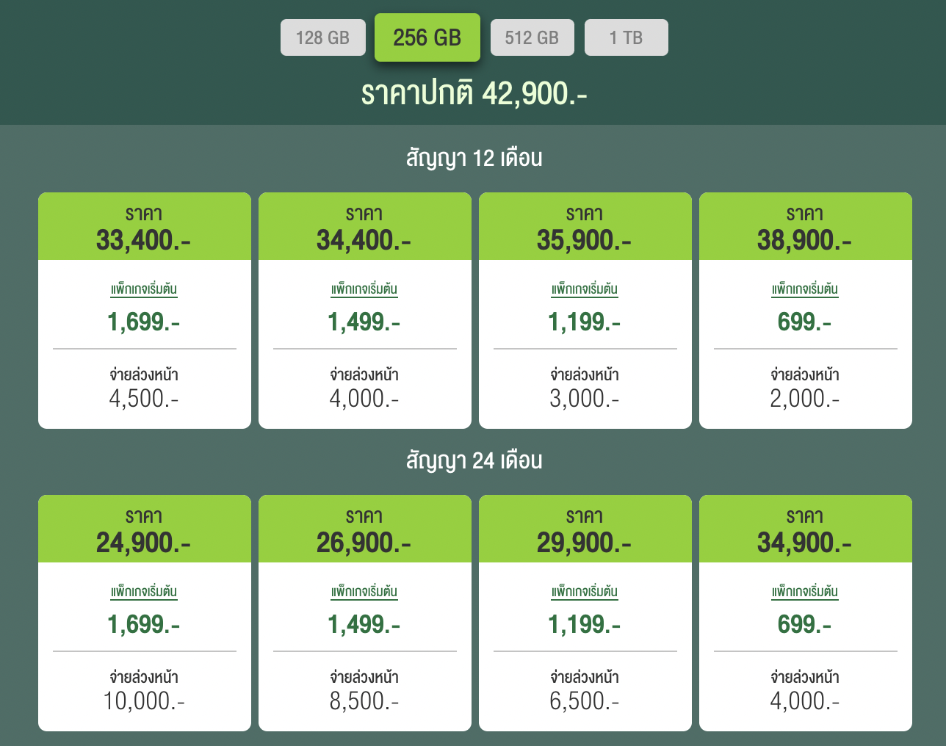
Task: Select the 256 GB storage option
Action: [427, 37]
